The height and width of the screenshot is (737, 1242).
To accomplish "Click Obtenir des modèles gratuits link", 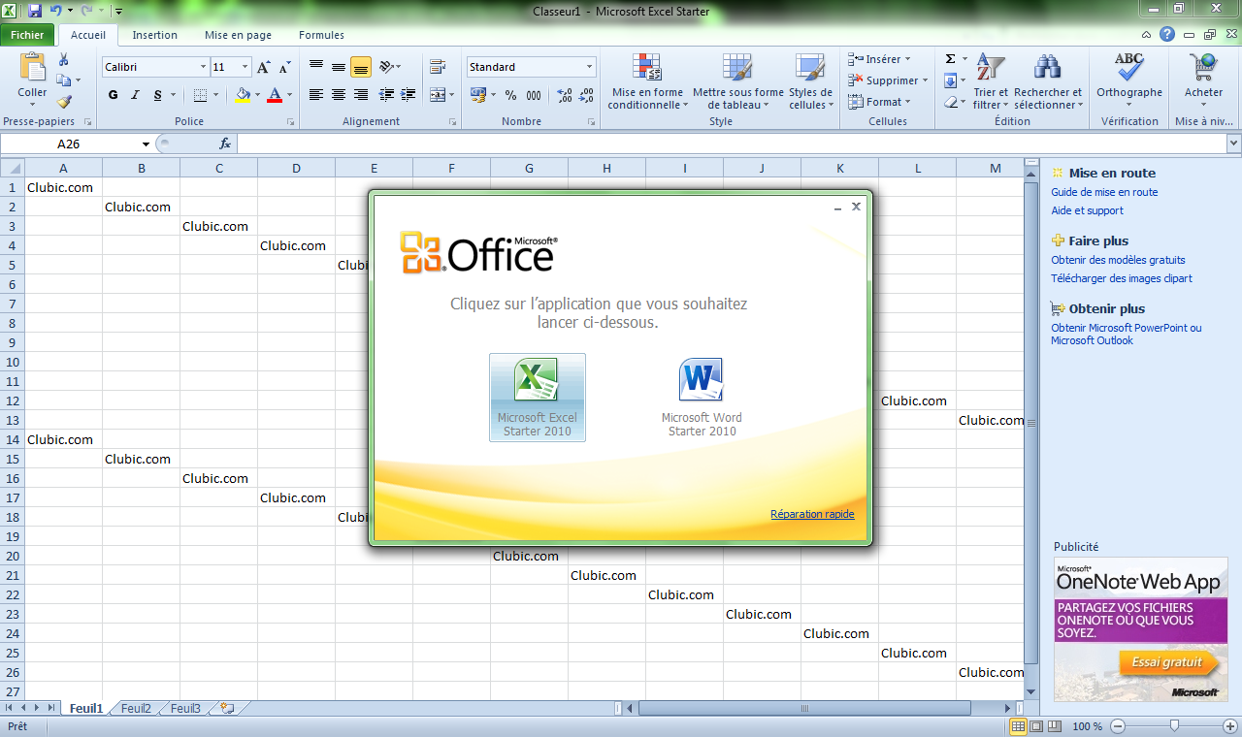I will point(1118,260).
